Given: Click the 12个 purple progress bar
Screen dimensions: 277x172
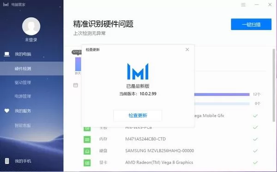Looking at the screenshot, I should pyautogui.click(x=222, y=95).
